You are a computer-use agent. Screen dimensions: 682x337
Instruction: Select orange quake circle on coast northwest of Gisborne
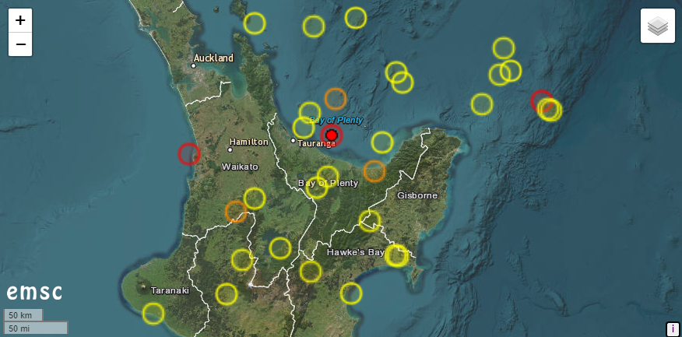coord(374,171)
